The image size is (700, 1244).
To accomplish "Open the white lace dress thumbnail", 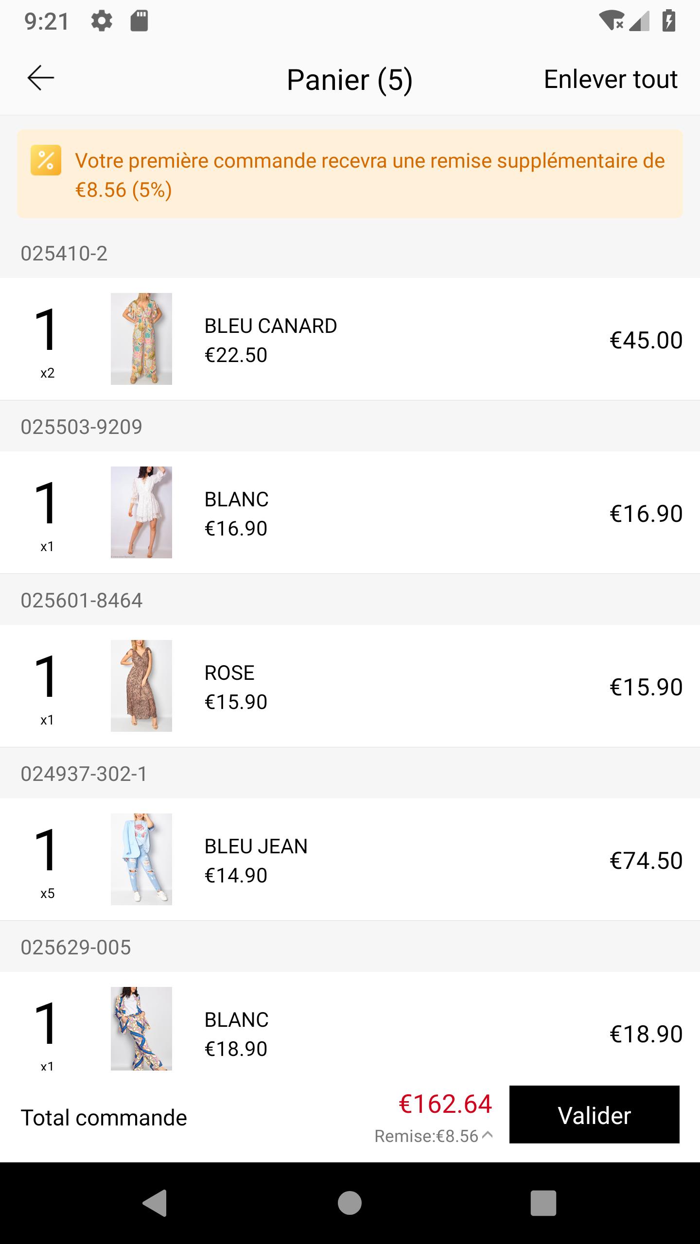I will [x=141, y=512].
